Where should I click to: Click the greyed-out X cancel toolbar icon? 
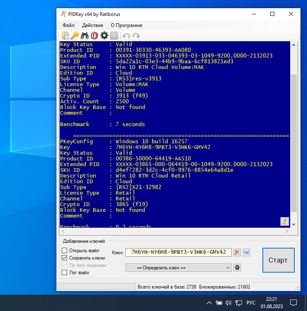point(114,36)
